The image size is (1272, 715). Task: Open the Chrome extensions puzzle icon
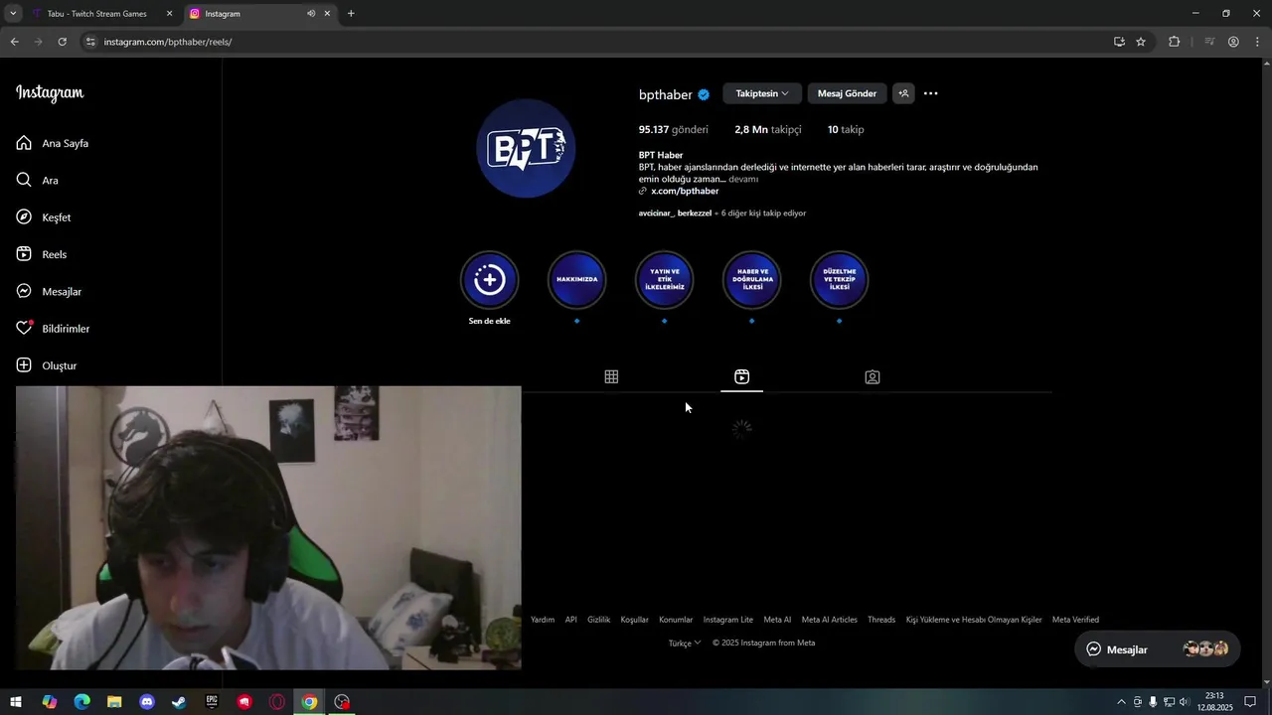click(x=1174, y=42)
